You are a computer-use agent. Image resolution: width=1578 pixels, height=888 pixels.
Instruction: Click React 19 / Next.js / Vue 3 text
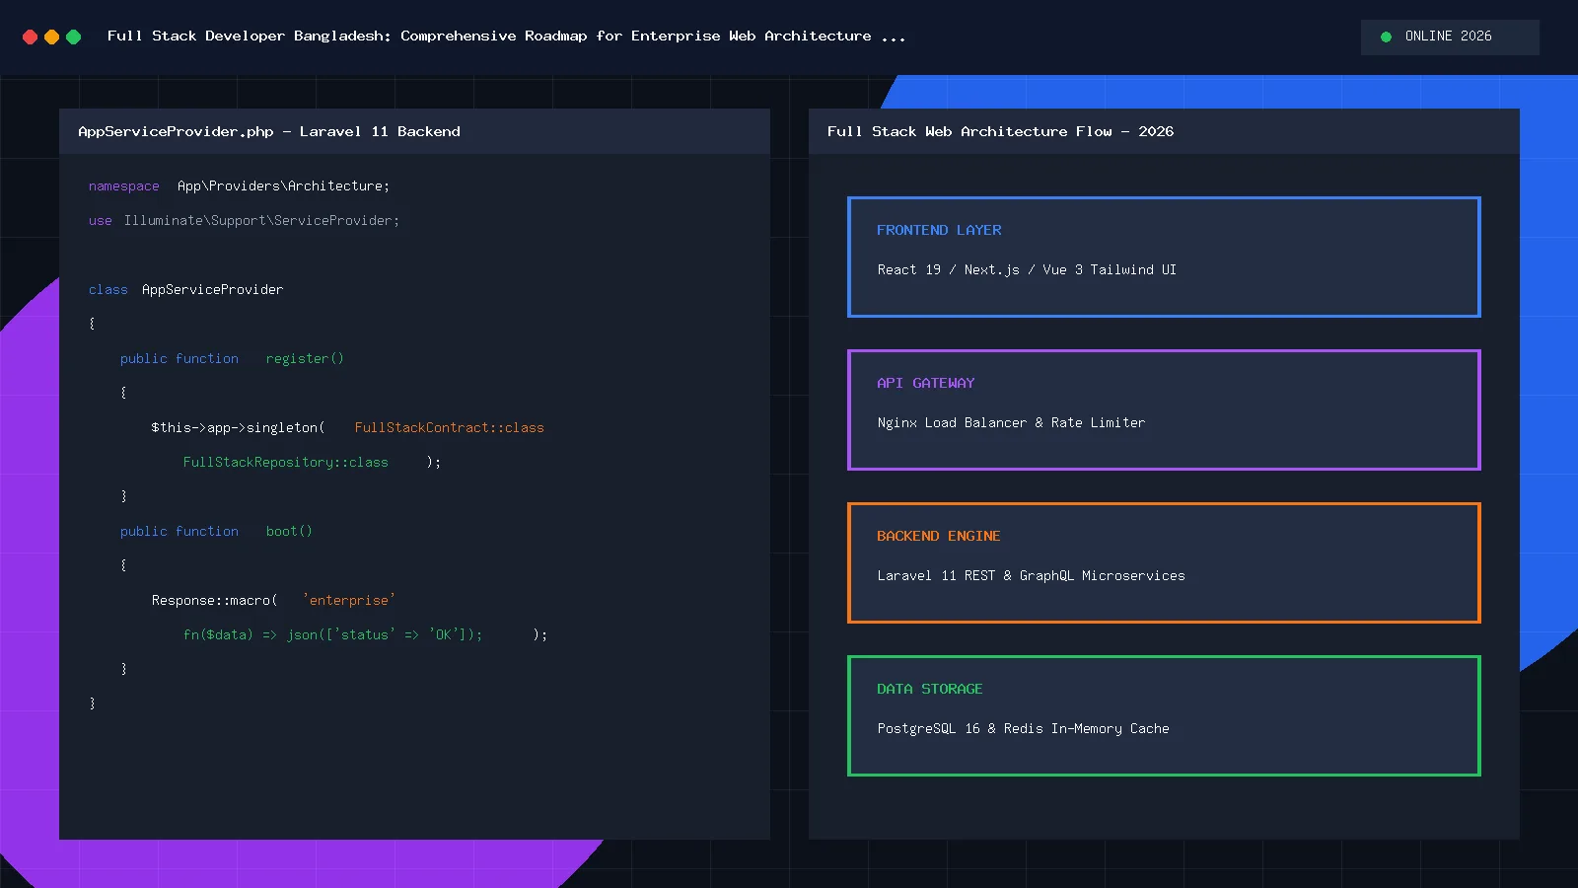[1027, 269]
